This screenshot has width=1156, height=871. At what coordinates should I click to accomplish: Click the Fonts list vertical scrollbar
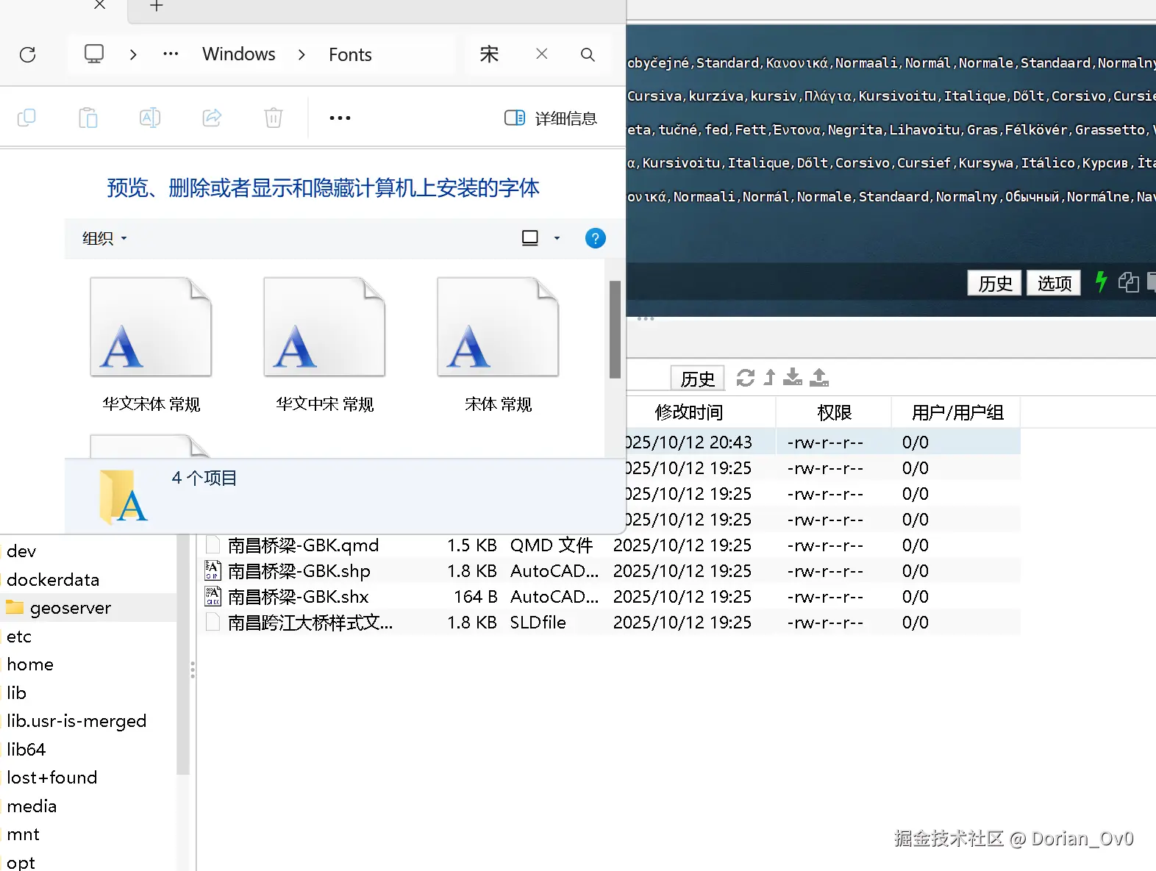click(615, 329)
